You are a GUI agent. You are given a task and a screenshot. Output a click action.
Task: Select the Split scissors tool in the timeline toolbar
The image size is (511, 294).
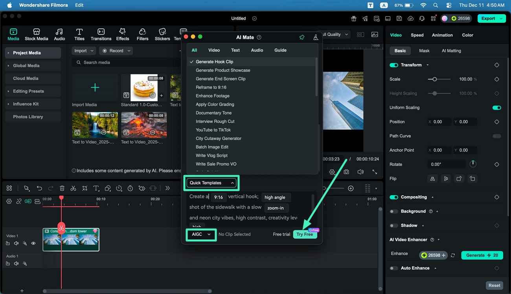(x=73, y=188)
